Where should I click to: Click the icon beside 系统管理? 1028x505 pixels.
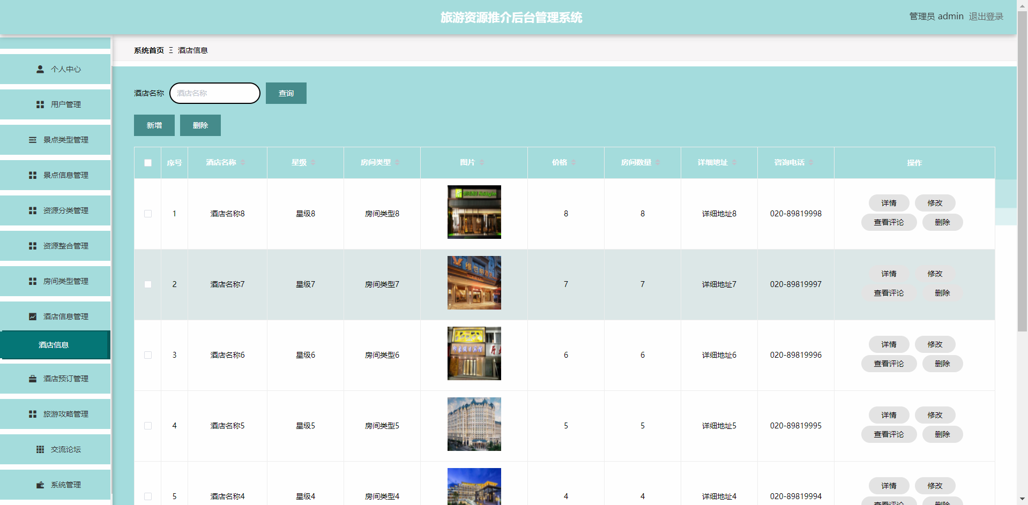click(x=40, y=485)
